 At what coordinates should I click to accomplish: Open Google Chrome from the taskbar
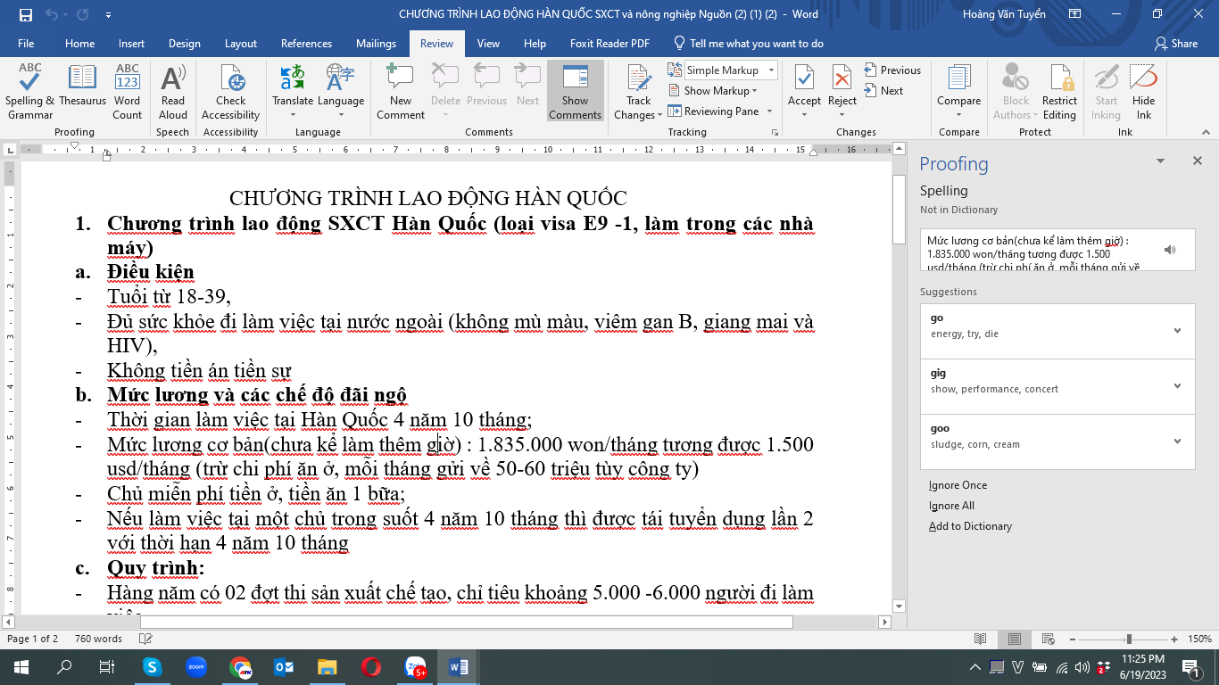[x=240, y=666]
